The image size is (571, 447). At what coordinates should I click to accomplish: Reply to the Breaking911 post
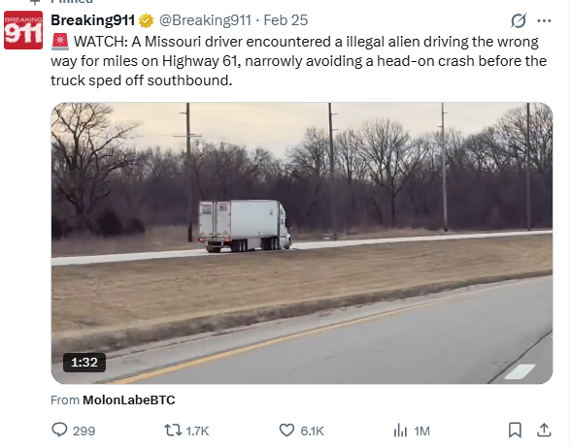59,430
